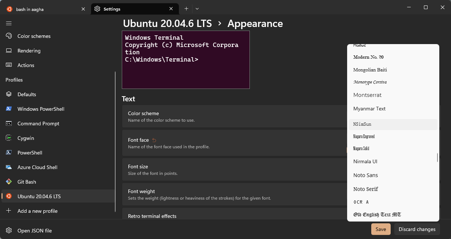Choose Noto Sans font

[x=393, y=175]
